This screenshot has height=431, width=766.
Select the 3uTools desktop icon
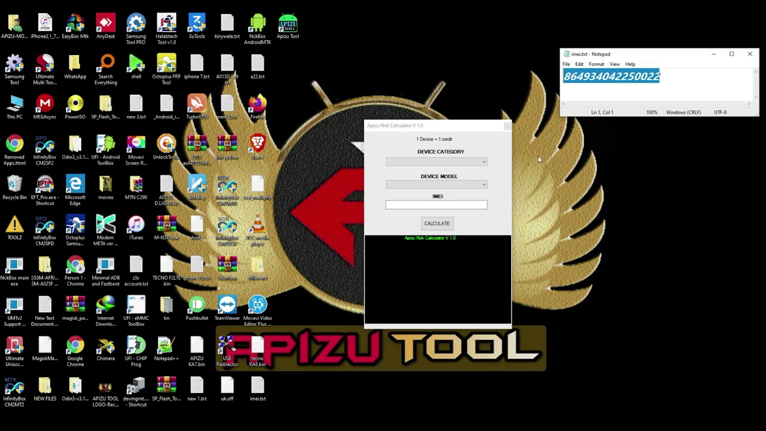(x=197, y=28)
